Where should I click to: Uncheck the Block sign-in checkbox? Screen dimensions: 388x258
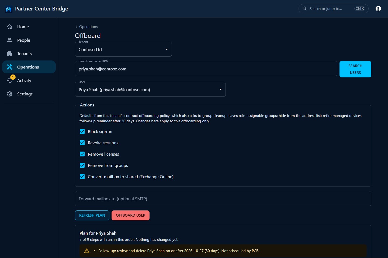82,131
